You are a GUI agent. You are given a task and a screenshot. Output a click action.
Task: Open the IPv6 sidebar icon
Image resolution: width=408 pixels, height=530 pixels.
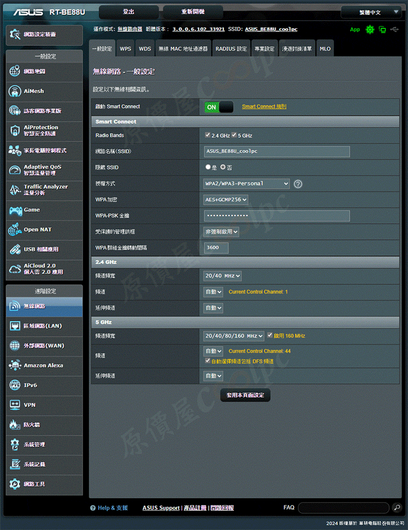click(14, 385)
